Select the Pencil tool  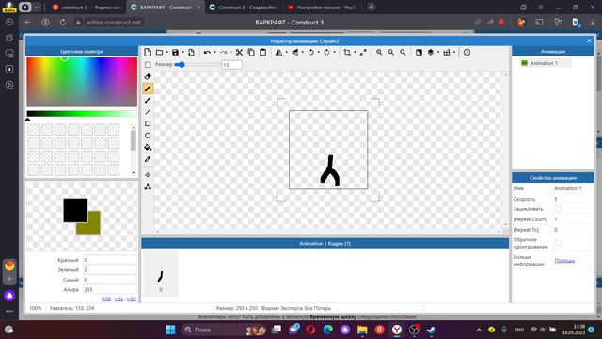click(148, 89)
